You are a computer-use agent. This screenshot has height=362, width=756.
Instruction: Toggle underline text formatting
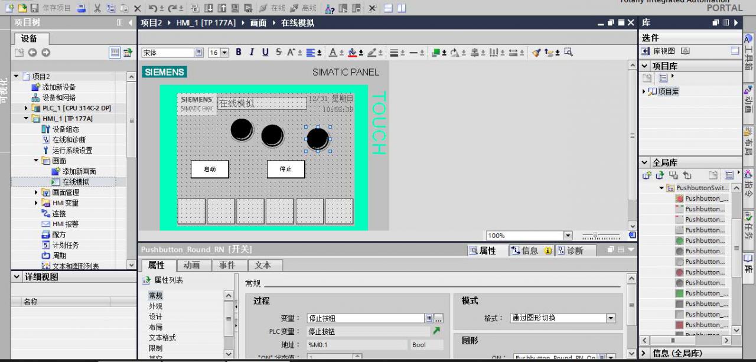tap(265, 52)
